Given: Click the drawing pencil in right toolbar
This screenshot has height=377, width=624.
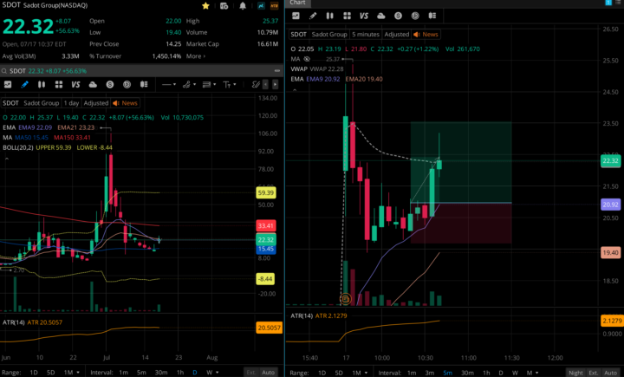Looking at the screenshot, I should pos(313,16).
